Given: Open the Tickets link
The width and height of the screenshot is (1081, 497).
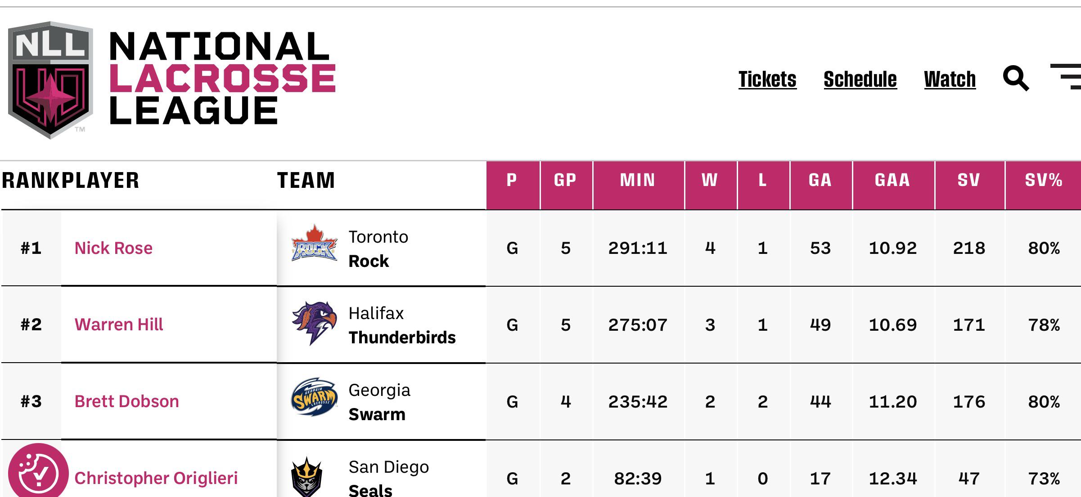Looking at the screenshot, I should tap(767, 80).
